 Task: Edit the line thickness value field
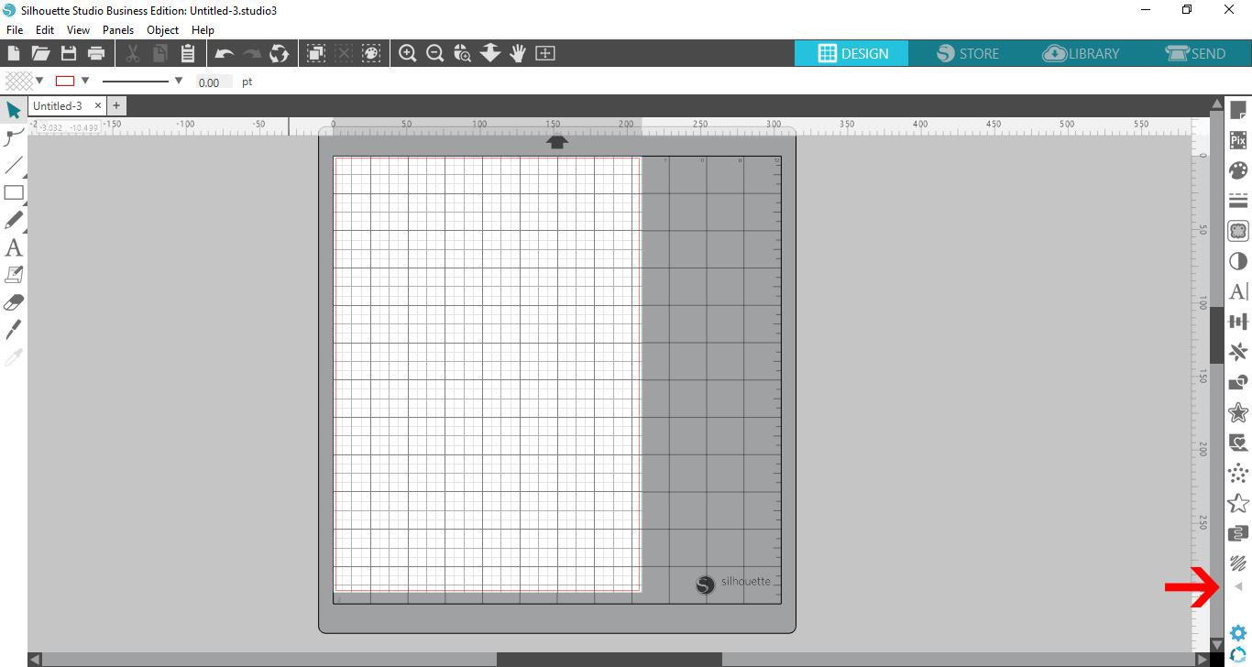(x=214, y=82)
